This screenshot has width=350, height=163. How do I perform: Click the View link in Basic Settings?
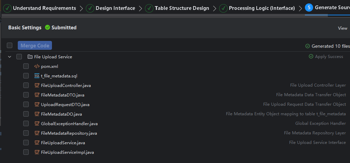pos(342,28)
